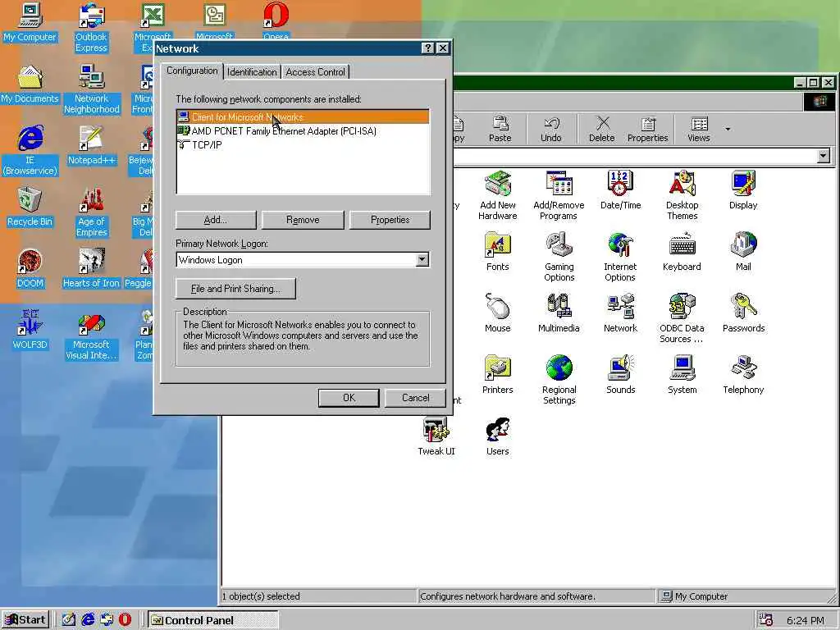Open the Keyboard applet
Viewport: 840px width, 630px height.
tap(682, 251)
